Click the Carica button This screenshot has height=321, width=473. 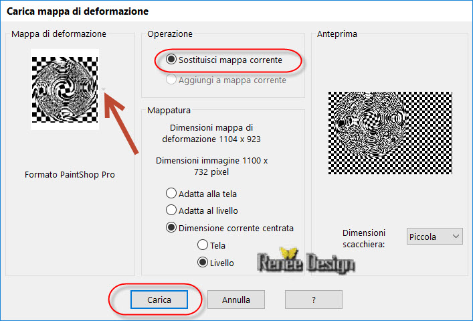coord(159,300)
